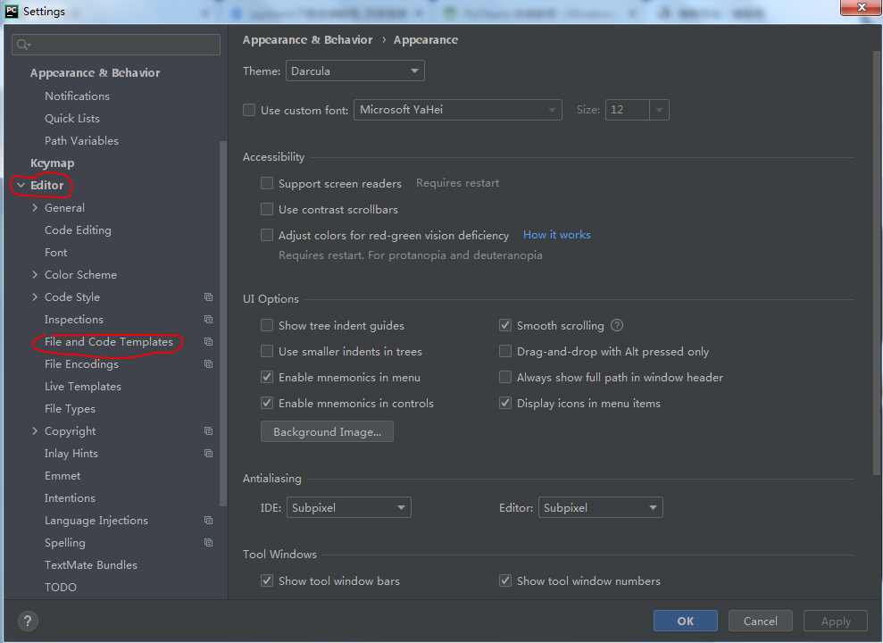Open the help question mark button
This screenshot has width=883, height=643.
[x=29, y=621]
